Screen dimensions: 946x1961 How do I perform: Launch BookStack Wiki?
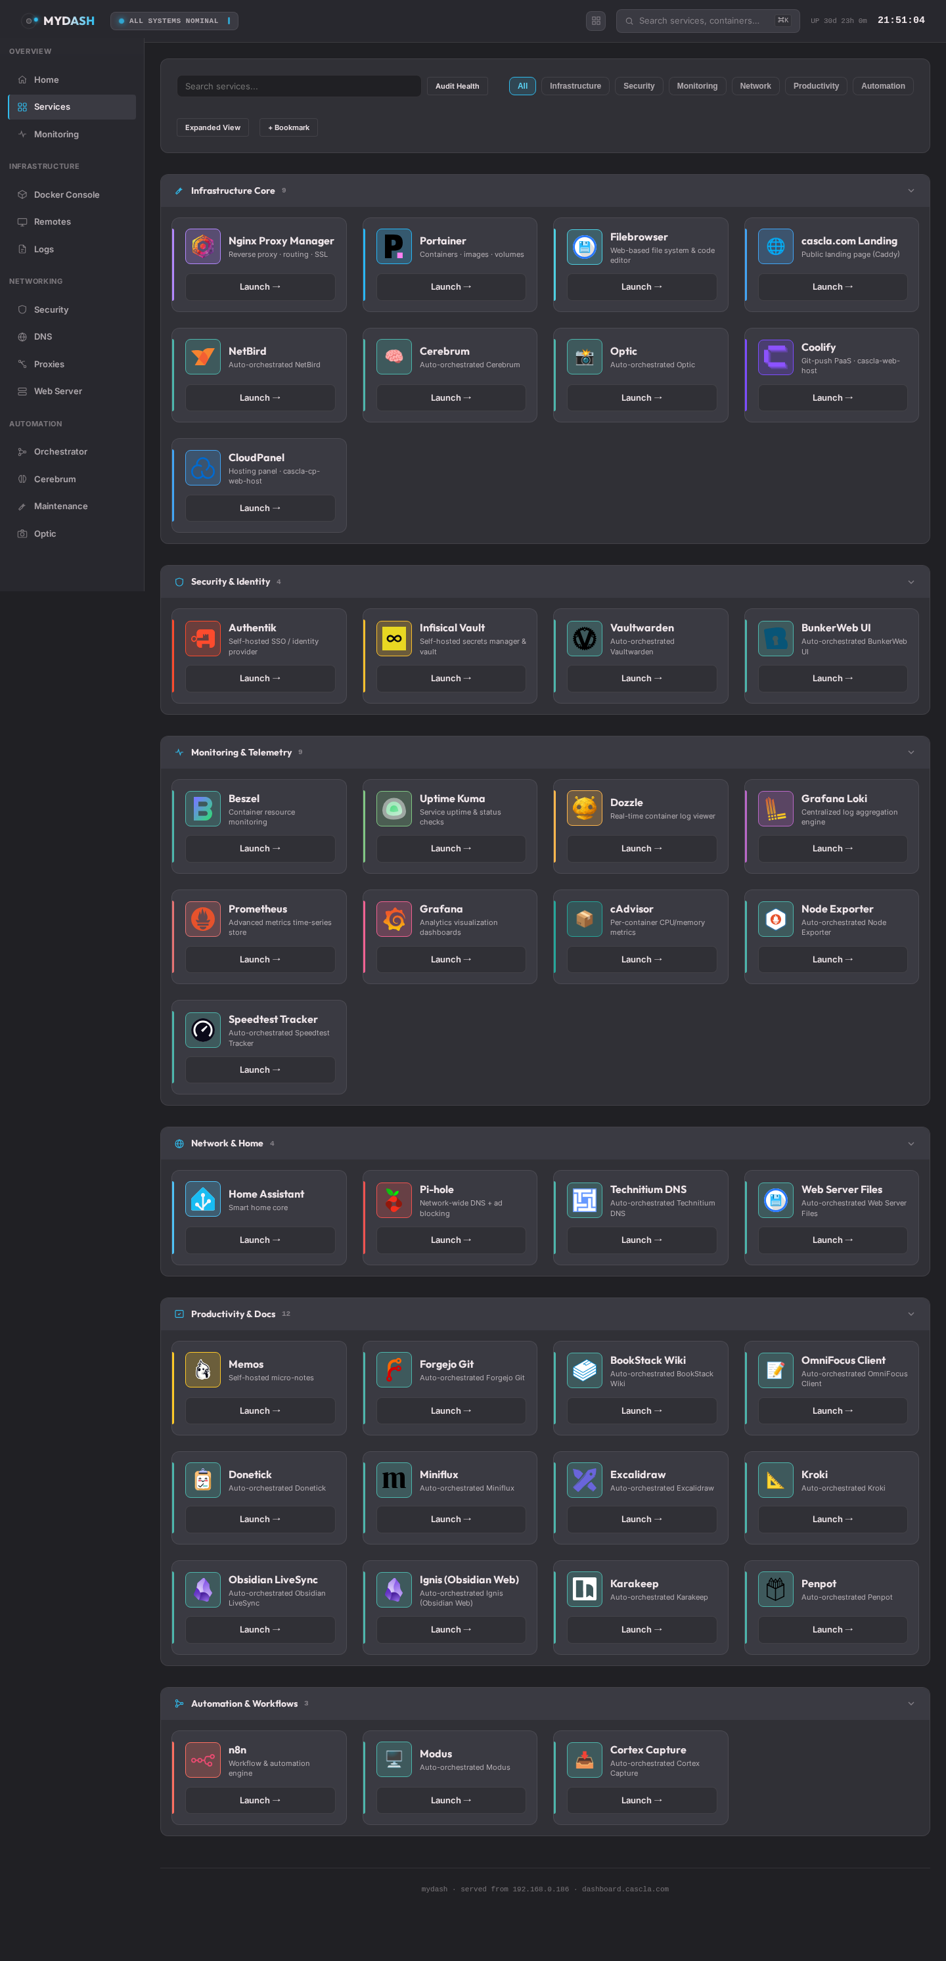(x=642, y=1410)
